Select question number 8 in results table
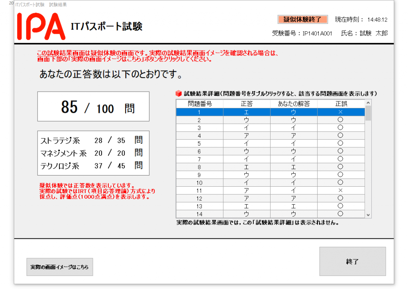 199,167
